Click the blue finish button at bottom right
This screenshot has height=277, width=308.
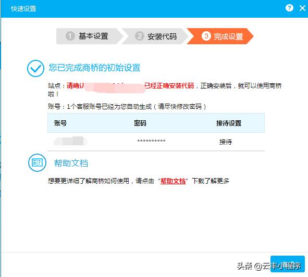[287, 264]
